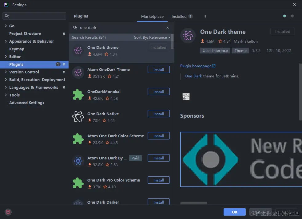
Task: Click plugin details vertical scrollbar
Action: click(300, 92)
